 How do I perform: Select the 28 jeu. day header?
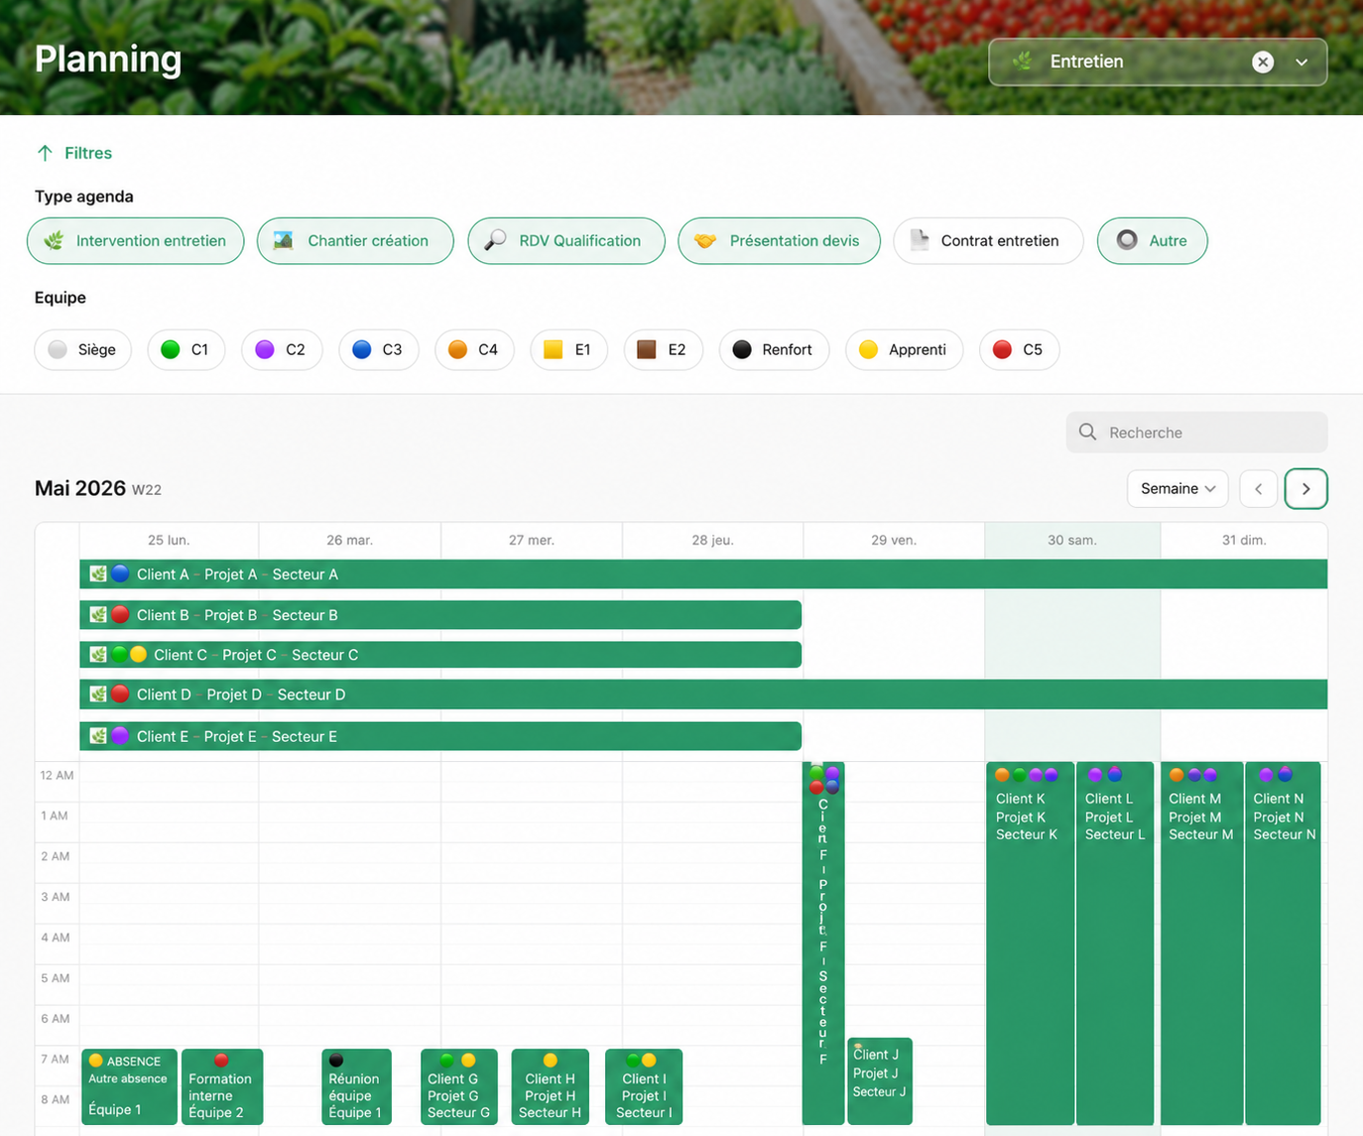tap(712, 541)
